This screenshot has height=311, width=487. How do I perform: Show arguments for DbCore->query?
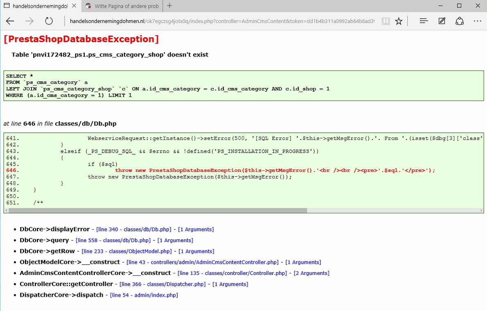point(175,240)
